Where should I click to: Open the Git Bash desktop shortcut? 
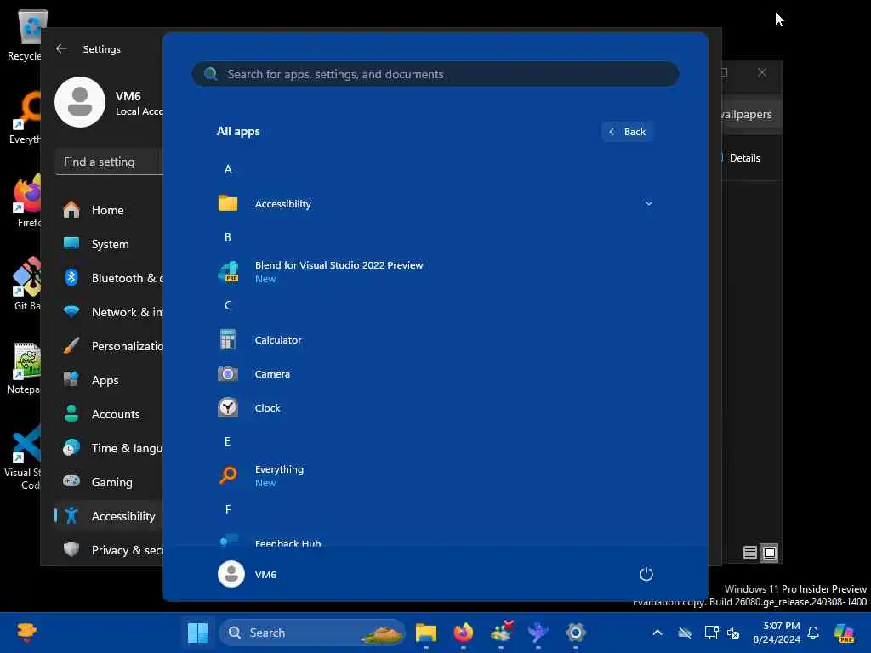(26, 284)
